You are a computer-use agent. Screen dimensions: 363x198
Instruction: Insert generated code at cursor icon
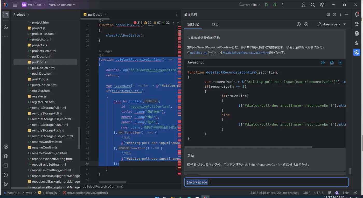(323, 62)
